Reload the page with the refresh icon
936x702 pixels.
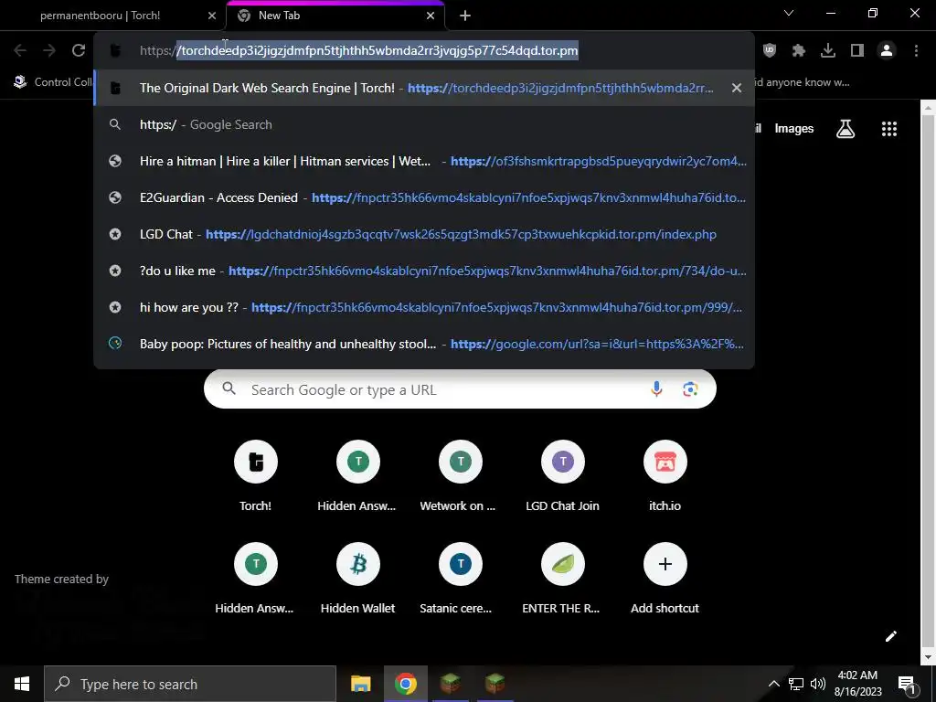coord(79,51)
